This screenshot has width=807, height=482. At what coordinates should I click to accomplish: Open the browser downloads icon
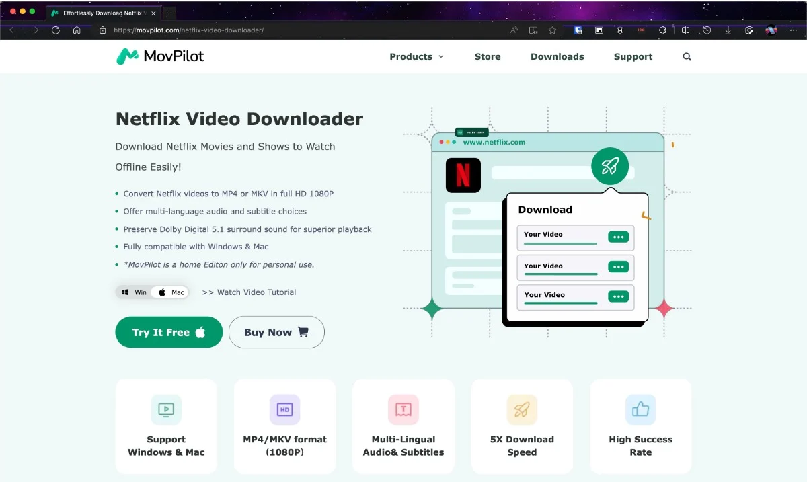(728, 30)
